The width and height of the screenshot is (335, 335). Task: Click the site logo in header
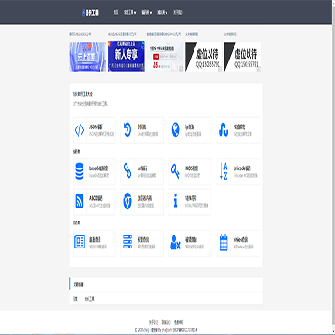point(90,13)
